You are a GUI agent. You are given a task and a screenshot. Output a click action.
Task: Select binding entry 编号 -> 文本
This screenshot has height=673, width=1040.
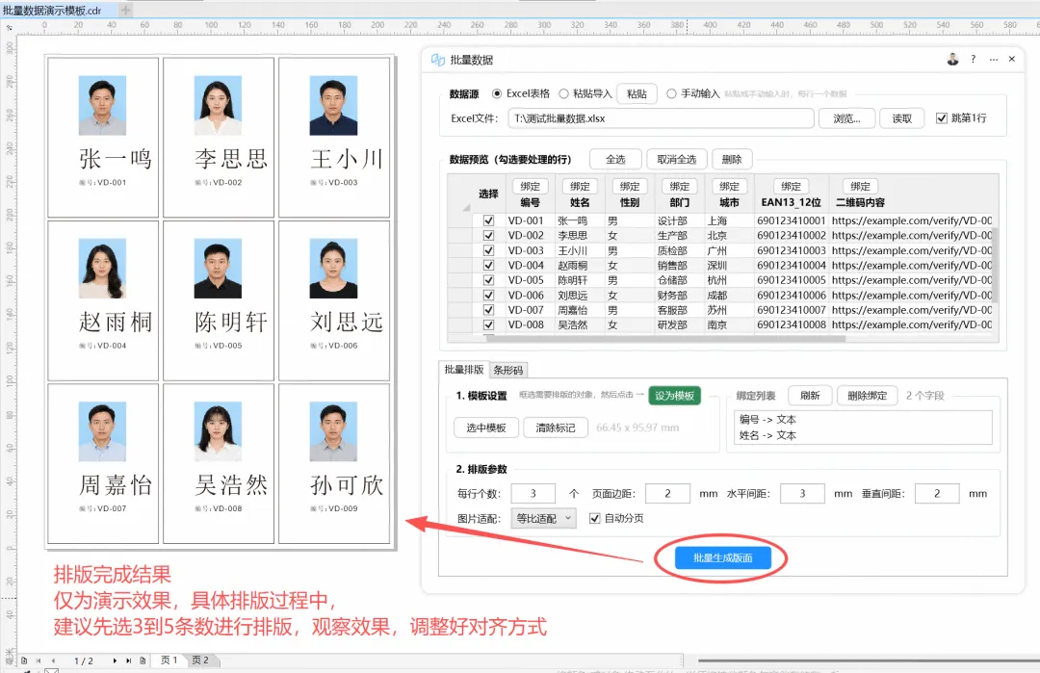point(767,420)
